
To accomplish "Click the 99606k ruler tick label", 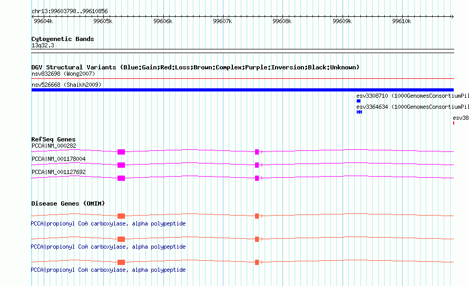I will (x=163, y=21).
